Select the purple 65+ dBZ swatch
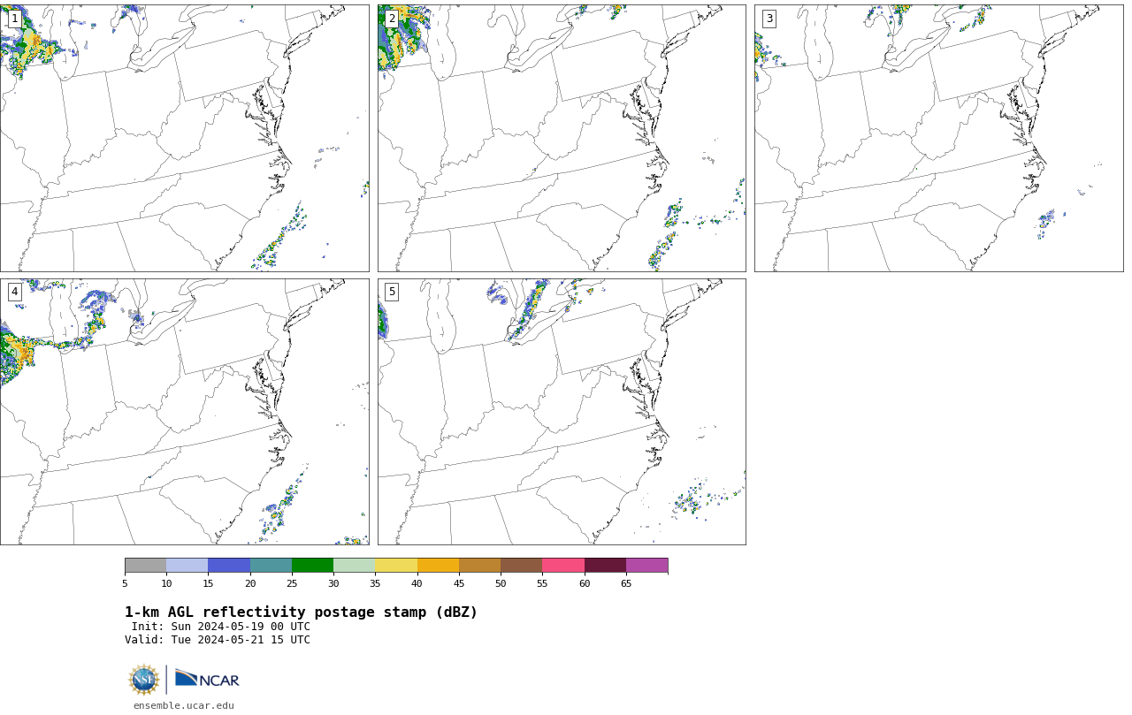1132x715 pixels. [646, 566]
